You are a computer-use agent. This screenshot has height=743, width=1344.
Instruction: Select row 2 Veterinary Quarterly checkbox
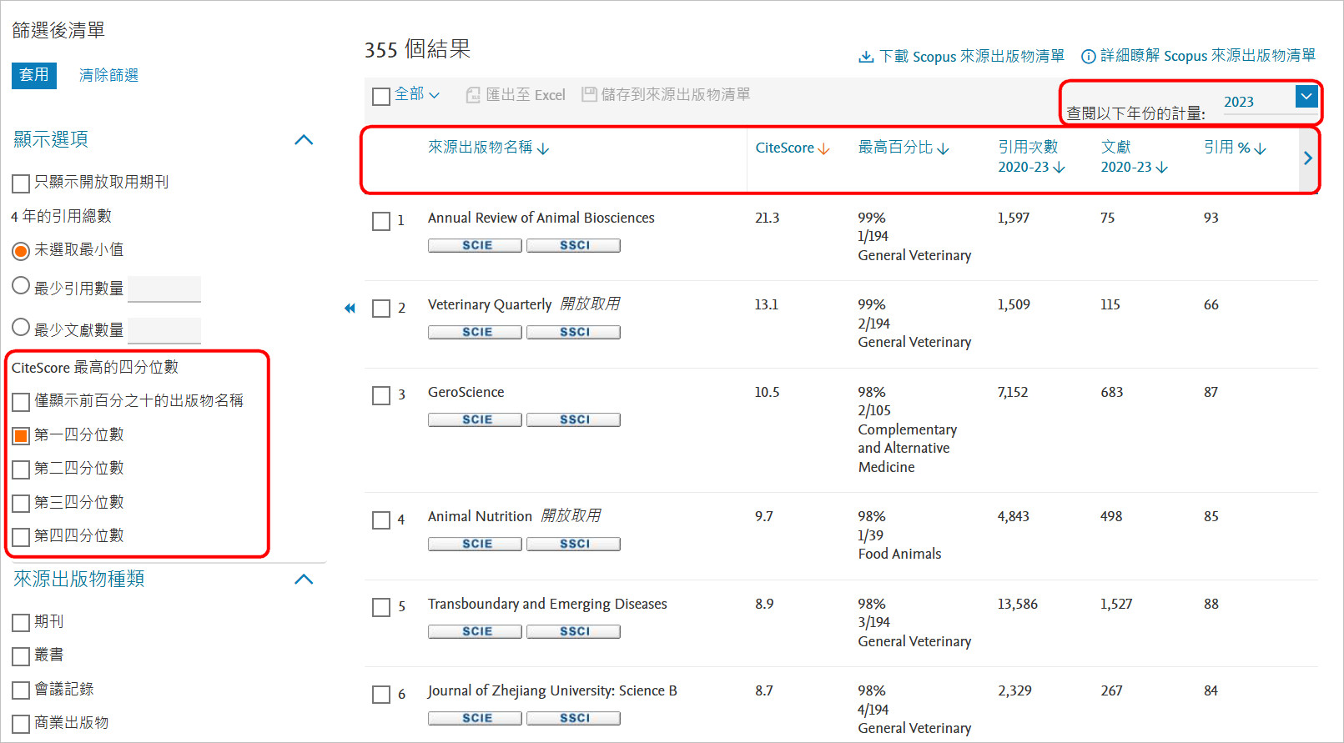[381, 309]
